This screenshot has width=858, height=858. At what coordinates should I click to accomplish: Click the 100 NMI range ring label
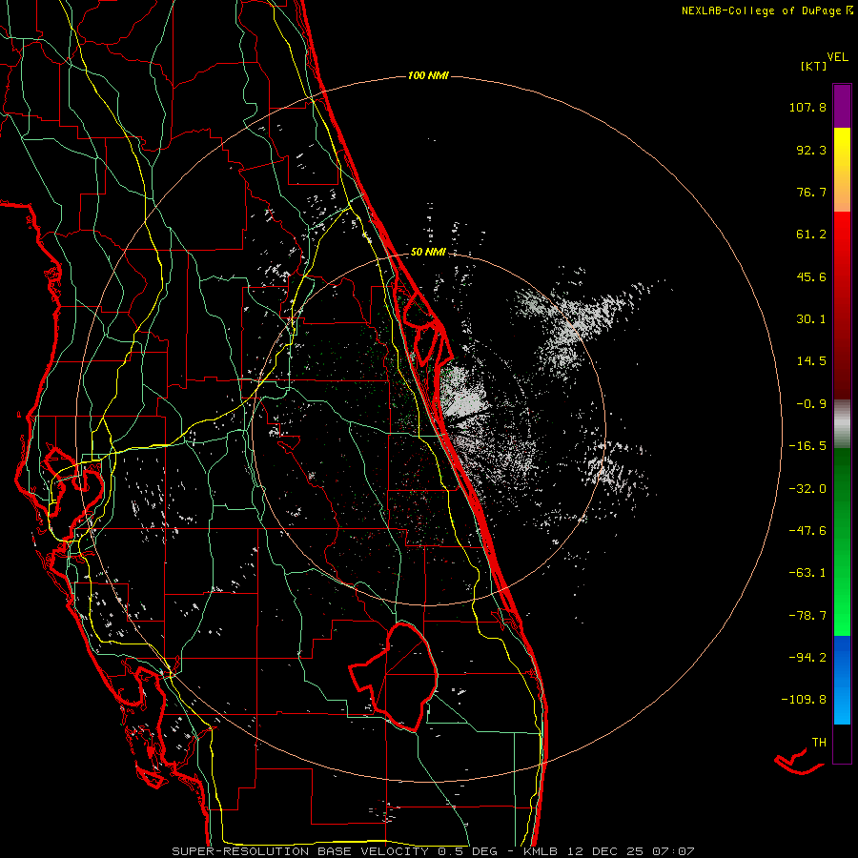click(428, 75)
